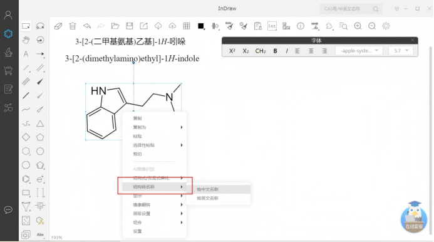Open the black color swatch picker
This screenshot has height=242, width=434.
pos(201,26)
